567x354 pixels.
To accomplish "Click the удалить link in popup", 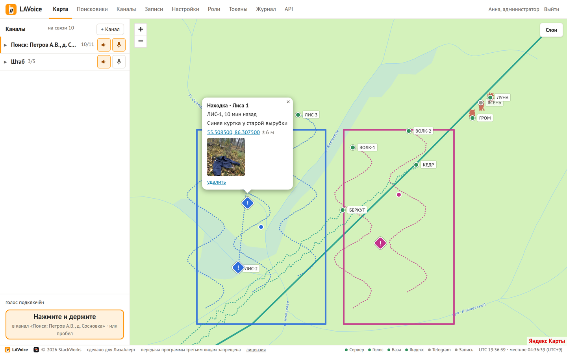I will click(x=217, y=182).
